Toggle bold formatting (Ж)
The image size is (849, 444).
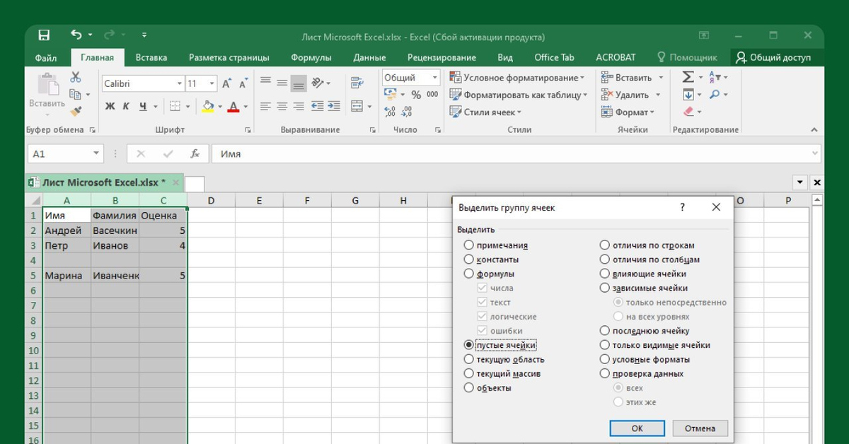[110, 107]
